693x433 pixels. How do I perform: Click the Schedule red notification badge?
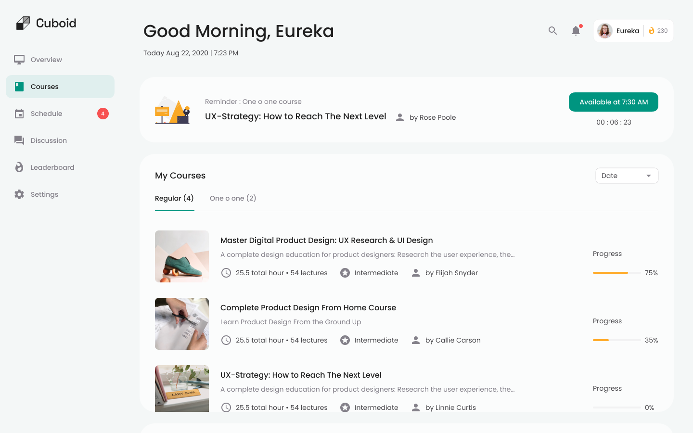[103, 114]
